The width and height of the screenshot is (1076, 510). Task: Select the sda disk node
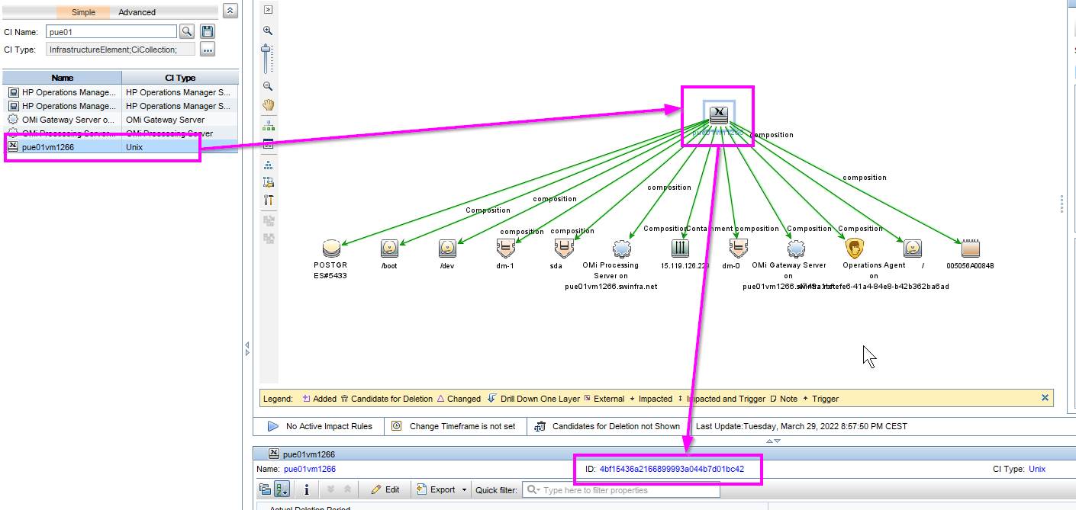click(x=563, y=249)
